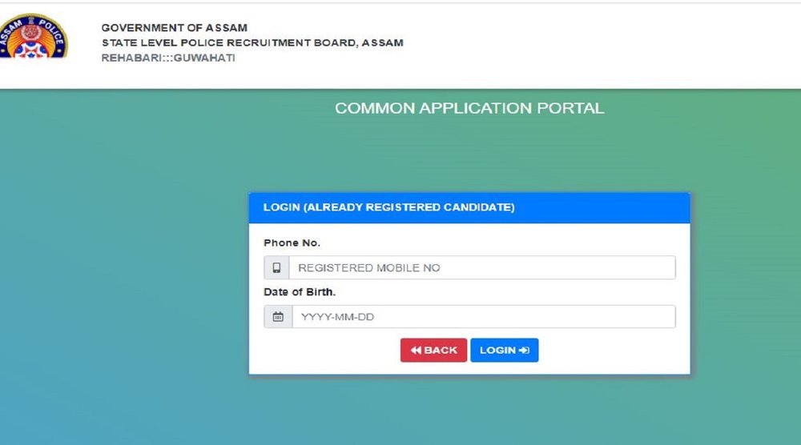Click the Assam Police emblem logo
This screenshot has height=445, width=801.
click(34, 36)
